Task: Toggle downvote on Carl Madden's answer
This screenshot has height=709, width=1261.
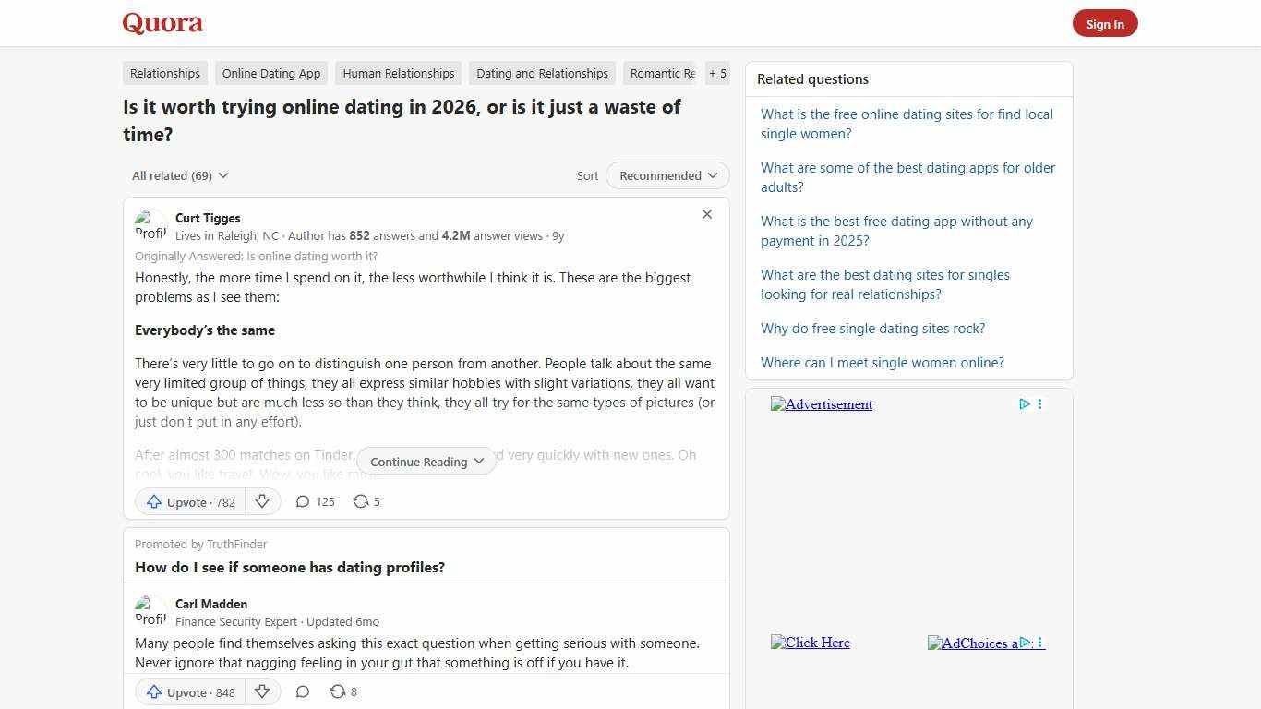Action: coord(262,691)
